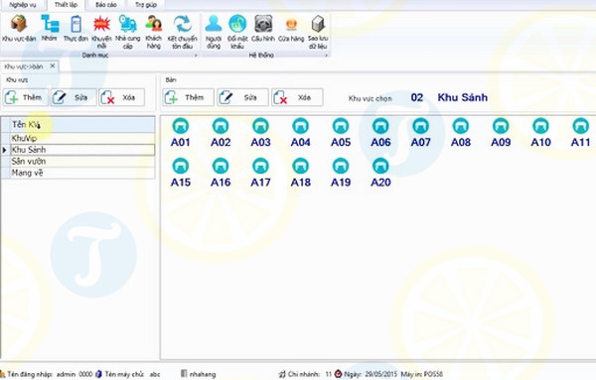Click Sao lưu dữ liệu backup icon

[x=318, y=32]
